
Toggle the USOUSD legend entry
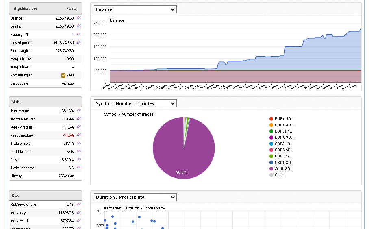[x=282, y=163]
